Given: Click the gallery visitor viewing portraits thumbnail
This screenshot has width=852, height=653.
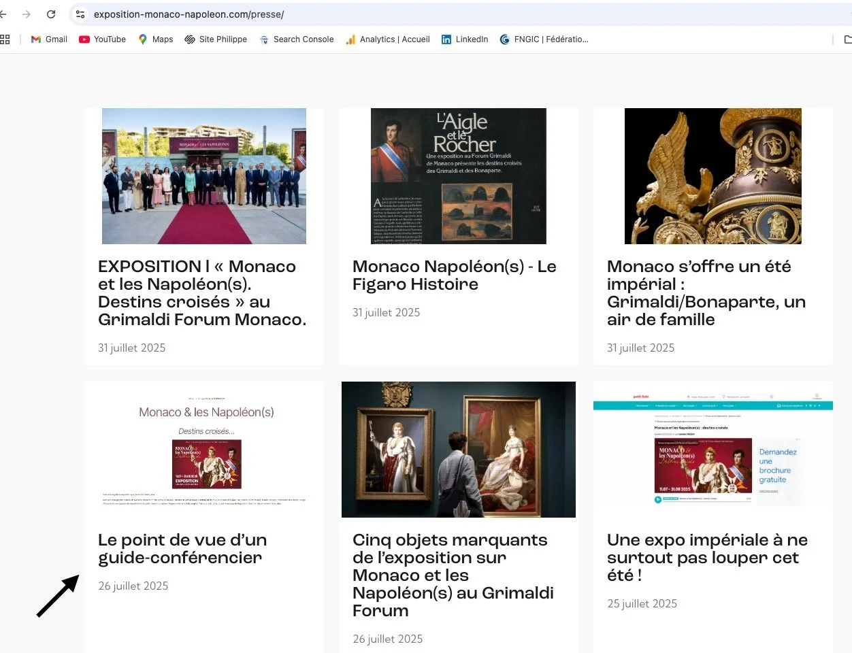Looking at the screenshot, I should pos(459,450).
